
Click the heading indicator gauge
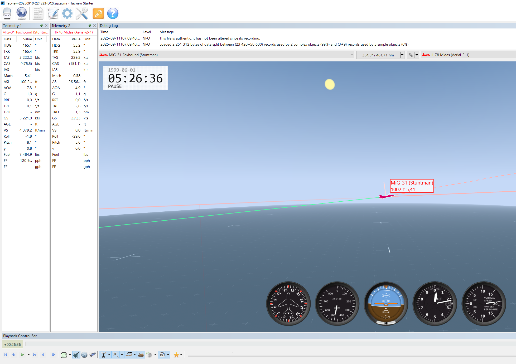288,304
